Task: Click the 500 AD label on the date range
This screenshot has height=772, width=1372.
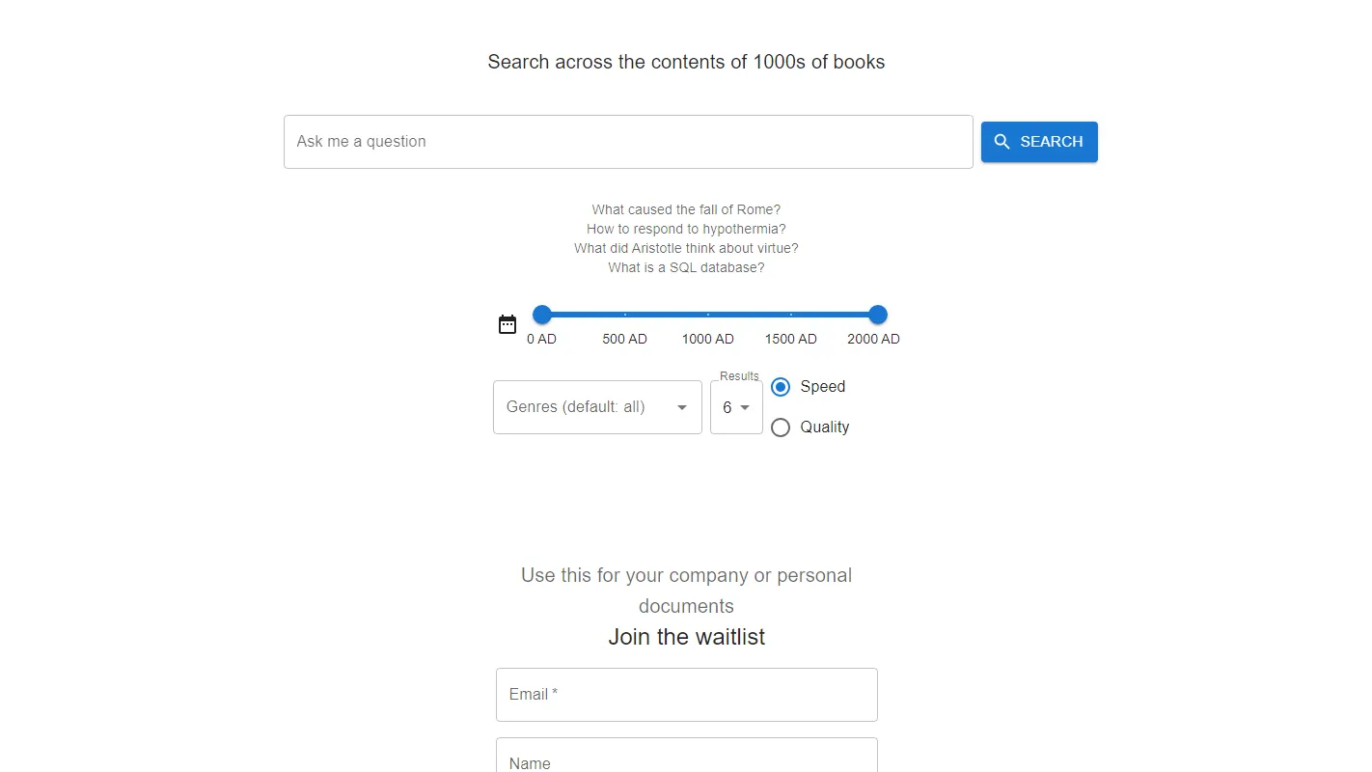Action: click(624, 339)
